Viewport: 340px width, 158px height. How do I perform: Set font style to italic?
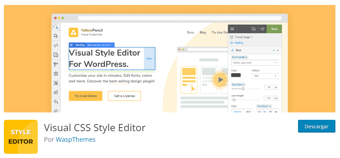pos(249,111)
